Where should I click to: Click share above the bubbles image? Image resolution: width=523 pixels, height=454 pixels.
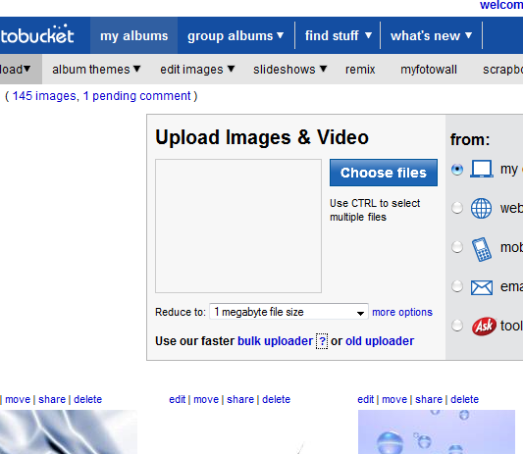pos(429,399)
